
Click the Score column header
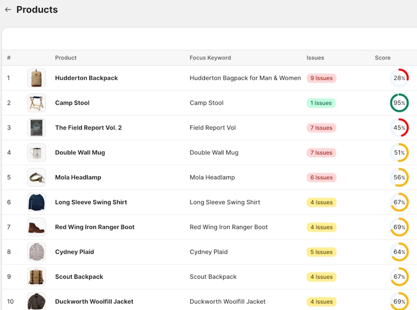coord(383,58)
